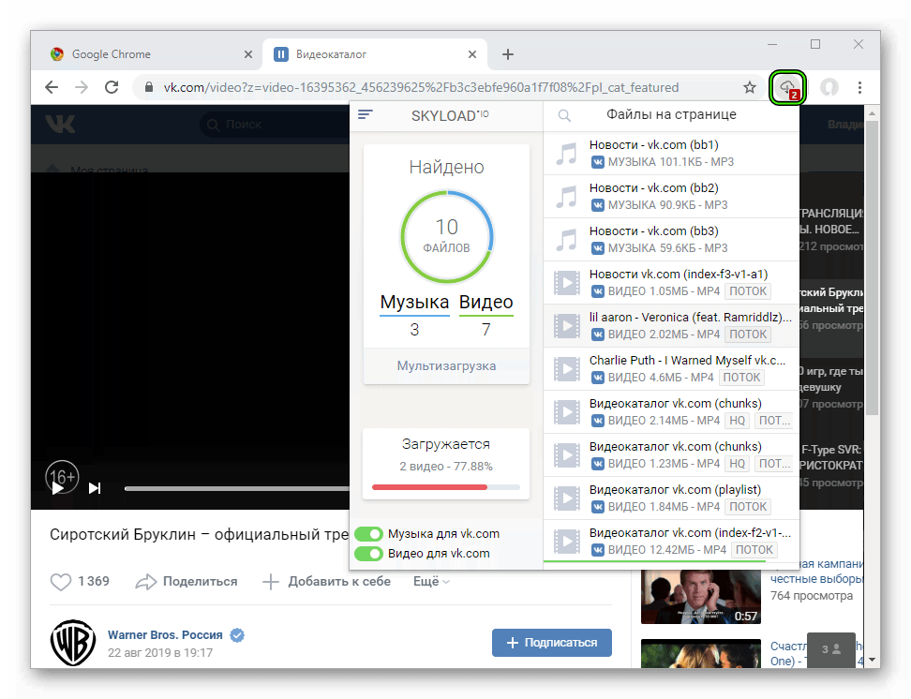Click ПОТОК badge on Charlie Puth video
Screen dimensions: 911x699
[x=741, y=377]
